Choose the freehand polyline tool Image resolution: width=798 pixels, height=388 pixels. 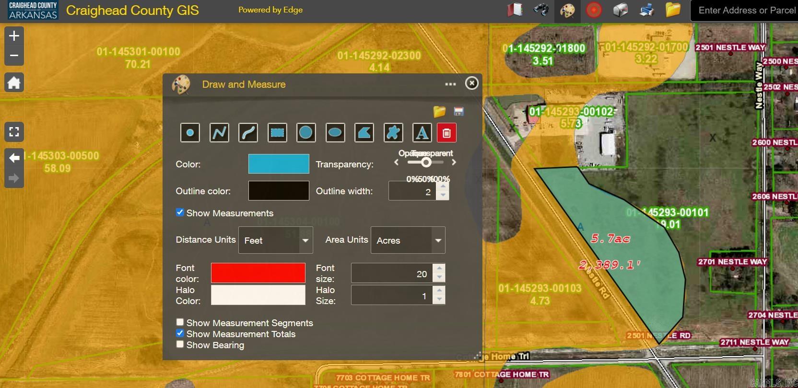click(248, 133)
